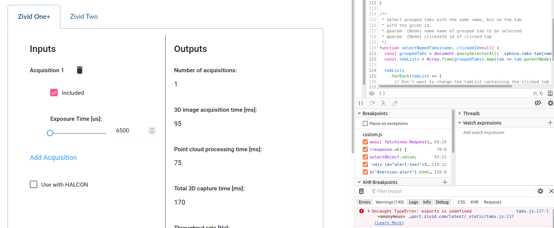Click the Exposure Time value field 6500
Screen dimensions: 554x228
[x=131, y=131]
